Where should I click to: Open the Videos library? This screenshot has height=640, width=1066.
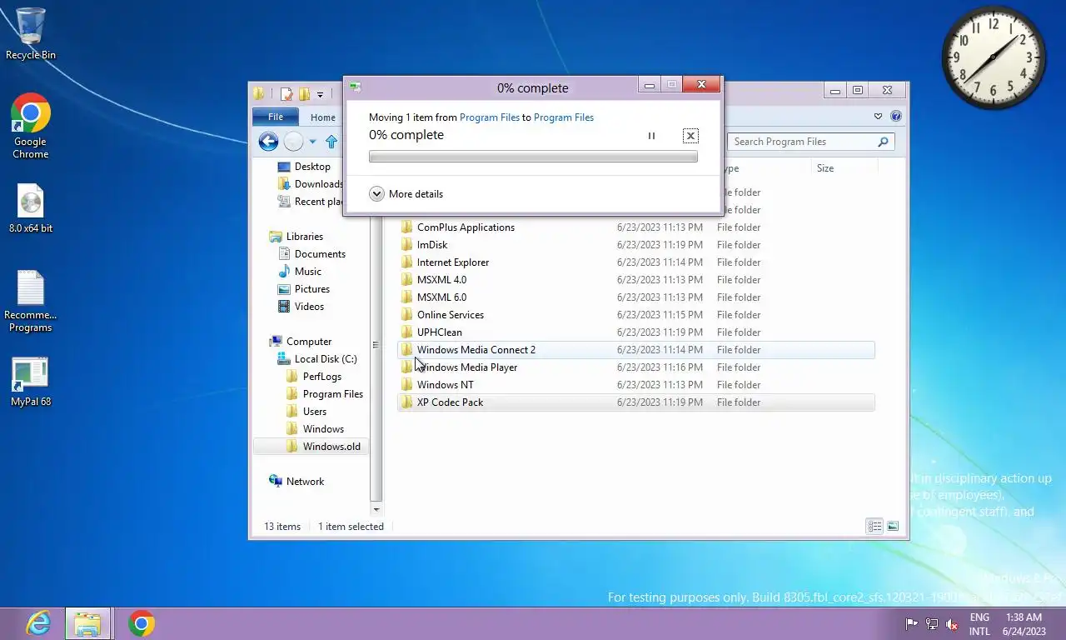click(301, 307)
